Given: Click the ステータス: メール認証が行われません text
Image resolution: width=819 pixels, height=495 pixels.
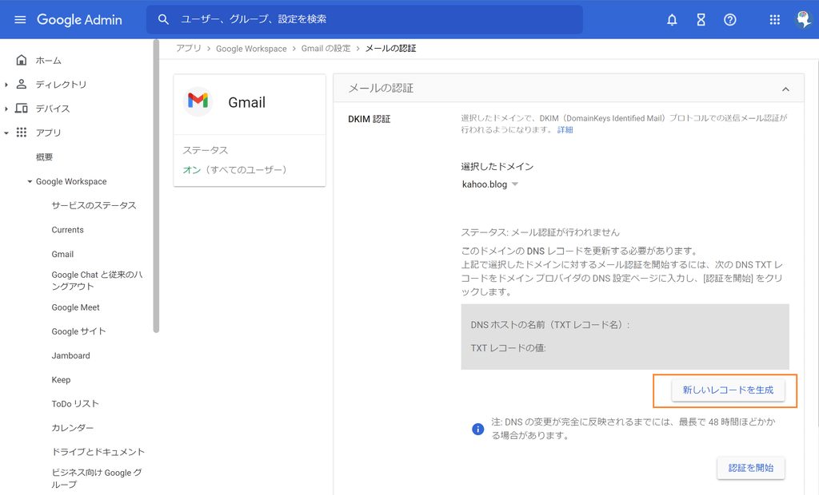Looking at the screenshot, I should (x=540, y=232).
